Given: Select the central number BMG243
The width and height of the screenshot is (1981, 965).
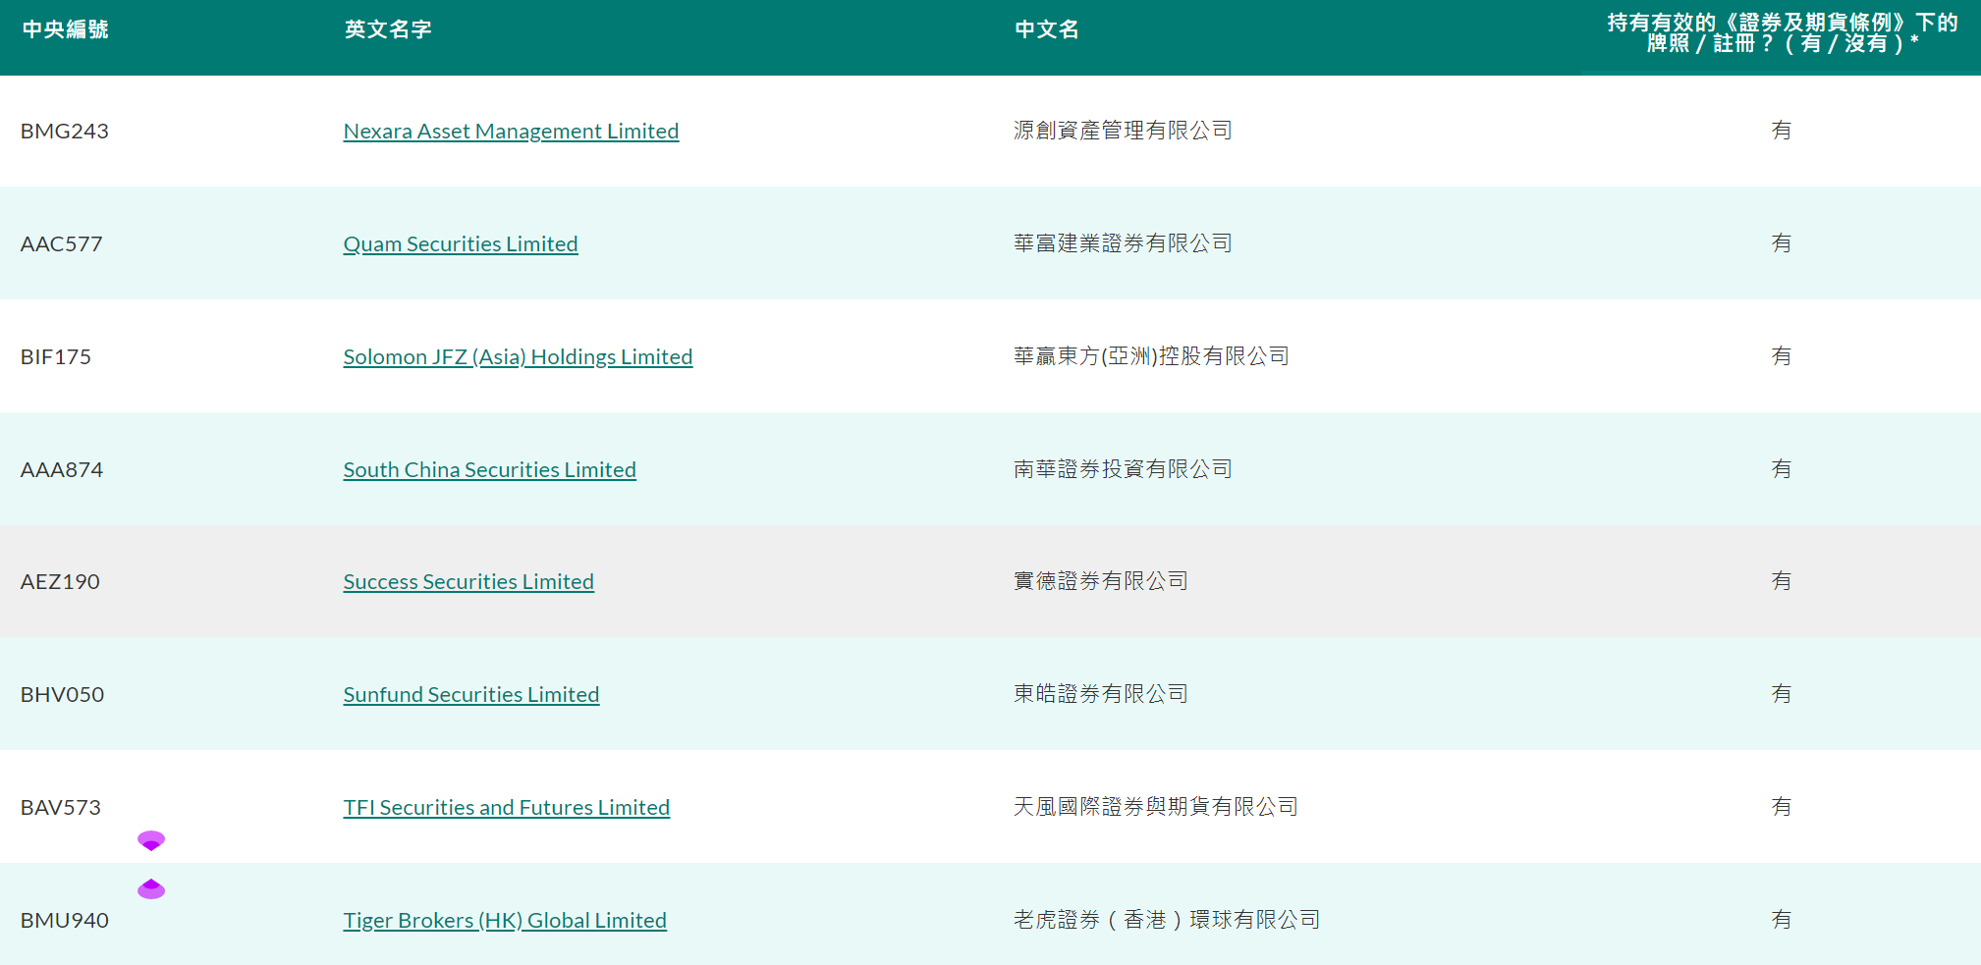Looking at the screenshot, I should click(65, 131).
